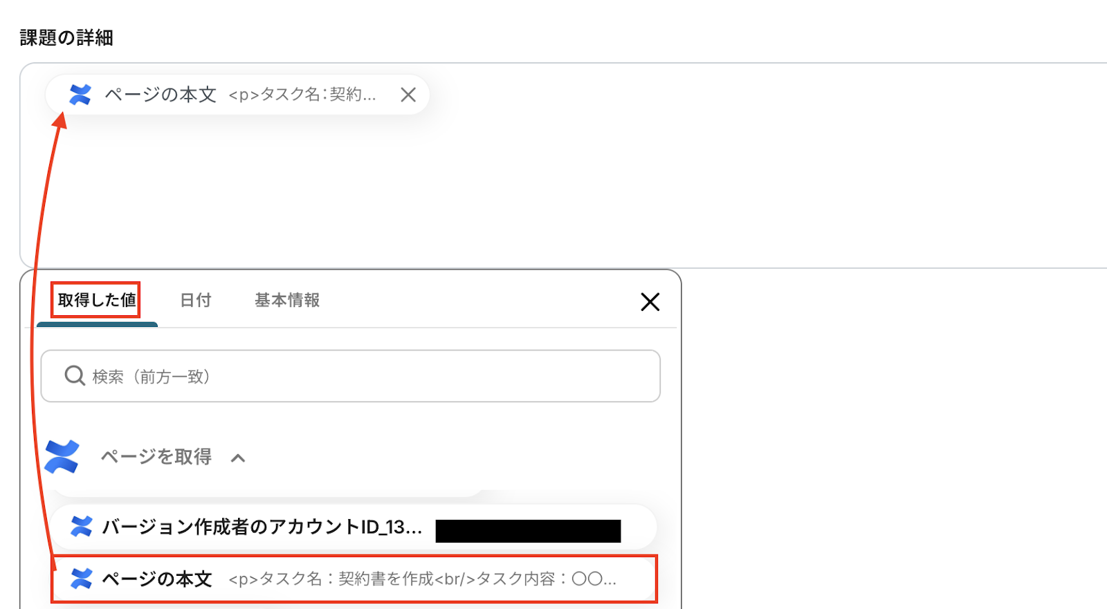This screenshot has height=609, width=1107.
Task: Focus the 検索（前方一致）search field
Action: point(351,376)
